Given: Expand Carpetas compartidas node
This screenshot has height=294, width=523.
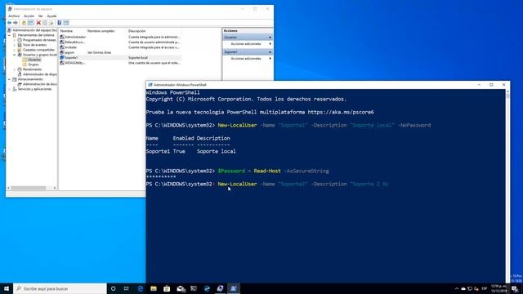Looking at the screenshot, I should [x=15, y=50].
